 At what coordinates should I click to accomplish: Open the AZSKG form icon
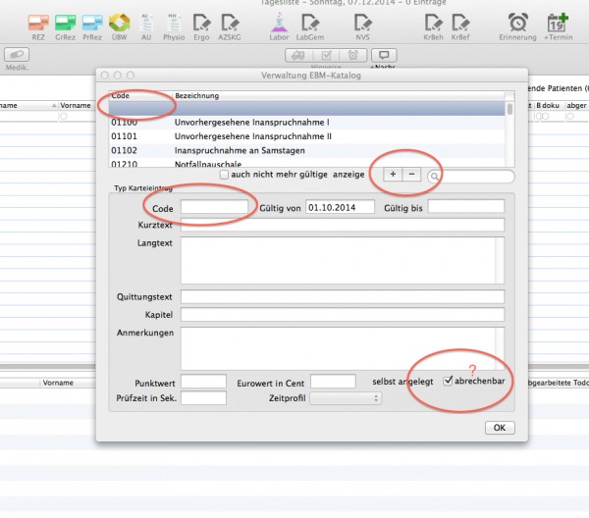(x=230, y=24)
